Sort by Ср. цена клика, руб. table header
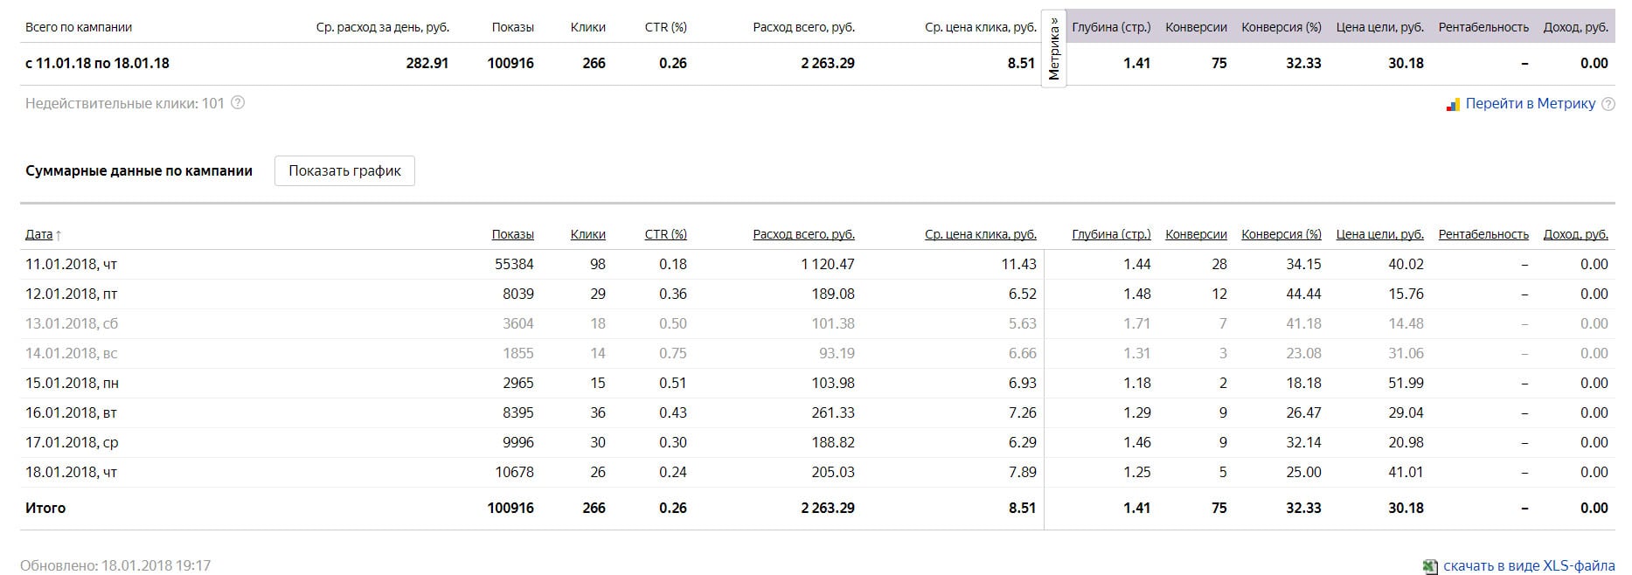This screenshot has width=1632, height=575. (x=980, y=234)
